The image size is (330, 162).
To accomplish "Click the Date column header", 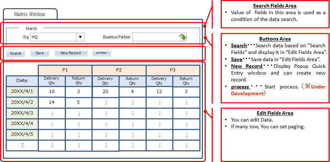I will click(x=22, y=81).
